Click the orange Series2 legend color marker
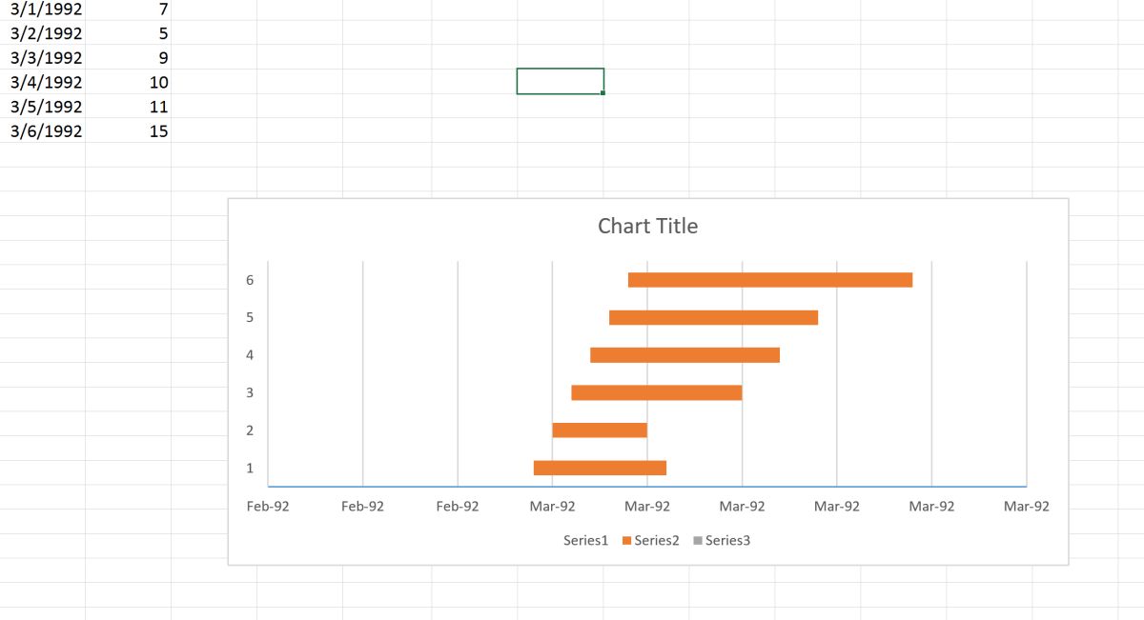Screen dimensions: 1144x620 pyautogui.click(x=626, y=541)
